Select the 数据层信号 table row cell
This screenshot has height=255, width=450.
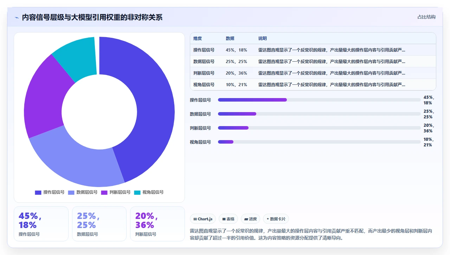coord(204,62)
